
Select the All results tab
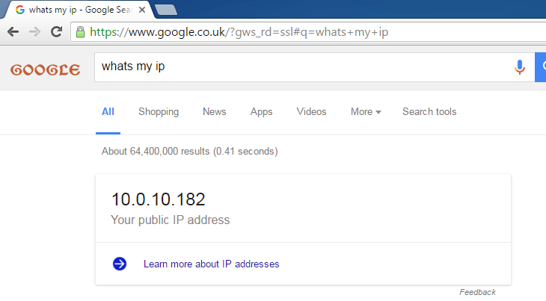tap(108, 111)
